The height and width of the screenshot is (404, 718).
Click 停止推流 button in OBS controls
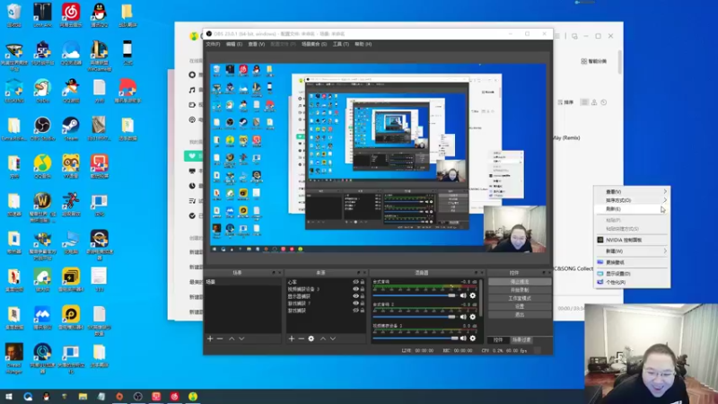(x=520, y=282)
